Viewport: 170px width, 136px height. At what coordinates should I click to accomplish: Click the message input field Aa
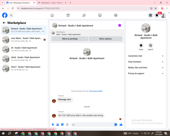(92, 125)
